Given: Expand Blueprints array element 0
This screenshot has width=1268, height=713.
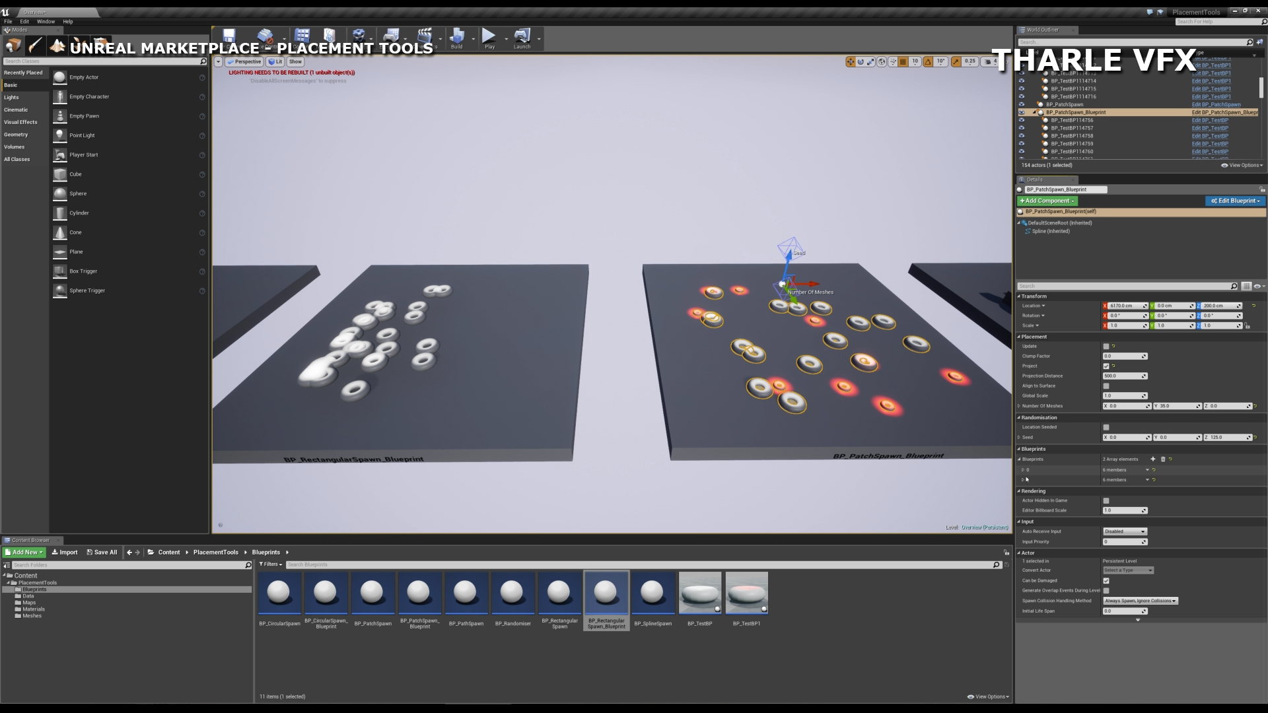Looking at the screenshot, I should [1023, 470].
